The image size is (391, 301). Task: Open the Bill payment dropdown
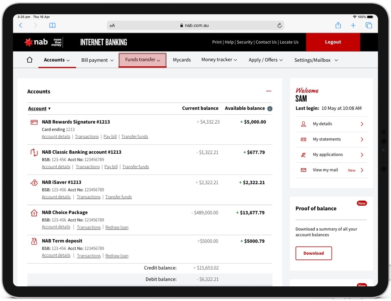[x=97, y=60]
